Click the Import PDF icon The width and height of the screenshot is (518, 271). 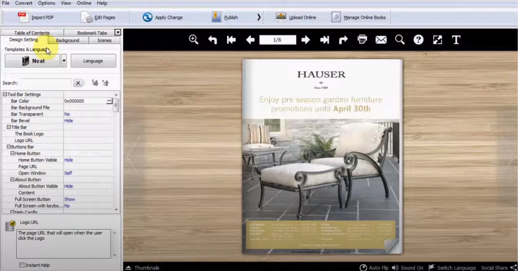(x=23, y=17)
